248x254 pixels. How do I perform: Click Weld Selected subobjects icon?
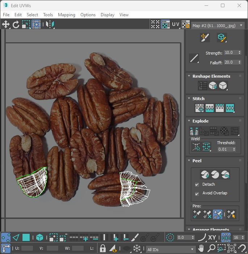206,147
